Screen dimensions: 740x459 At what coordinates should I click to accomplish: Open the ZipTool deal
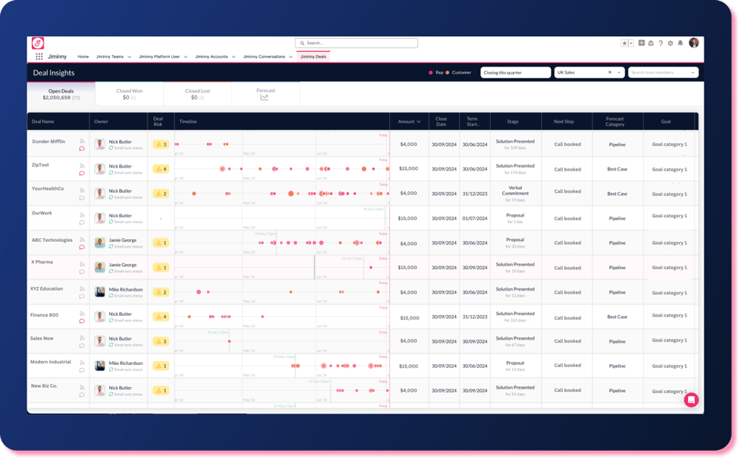pyautogui.click(x=40, y=165)
